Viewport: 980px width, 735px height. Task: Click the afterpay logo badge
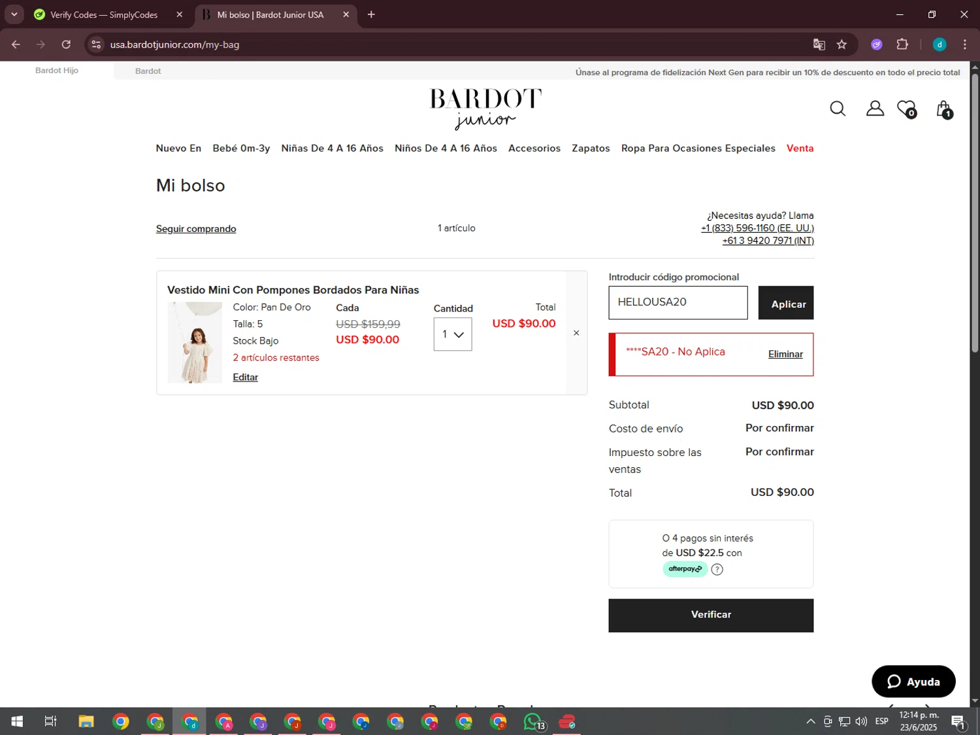point(685,569)
